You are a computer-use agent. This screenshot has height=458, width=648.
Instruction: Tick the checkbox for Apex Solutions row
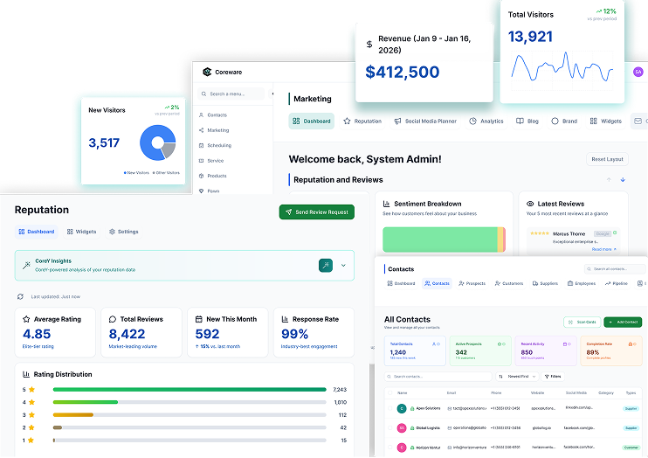point(390,408)
